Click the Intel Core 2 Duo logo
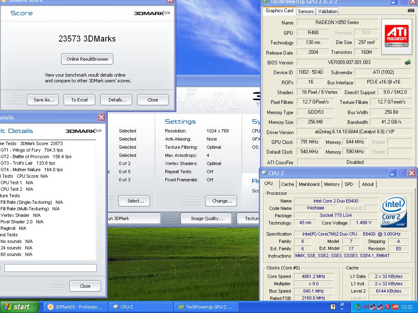Image resolution: width=418 pixels, height=313 pixels. coord(394,212)
